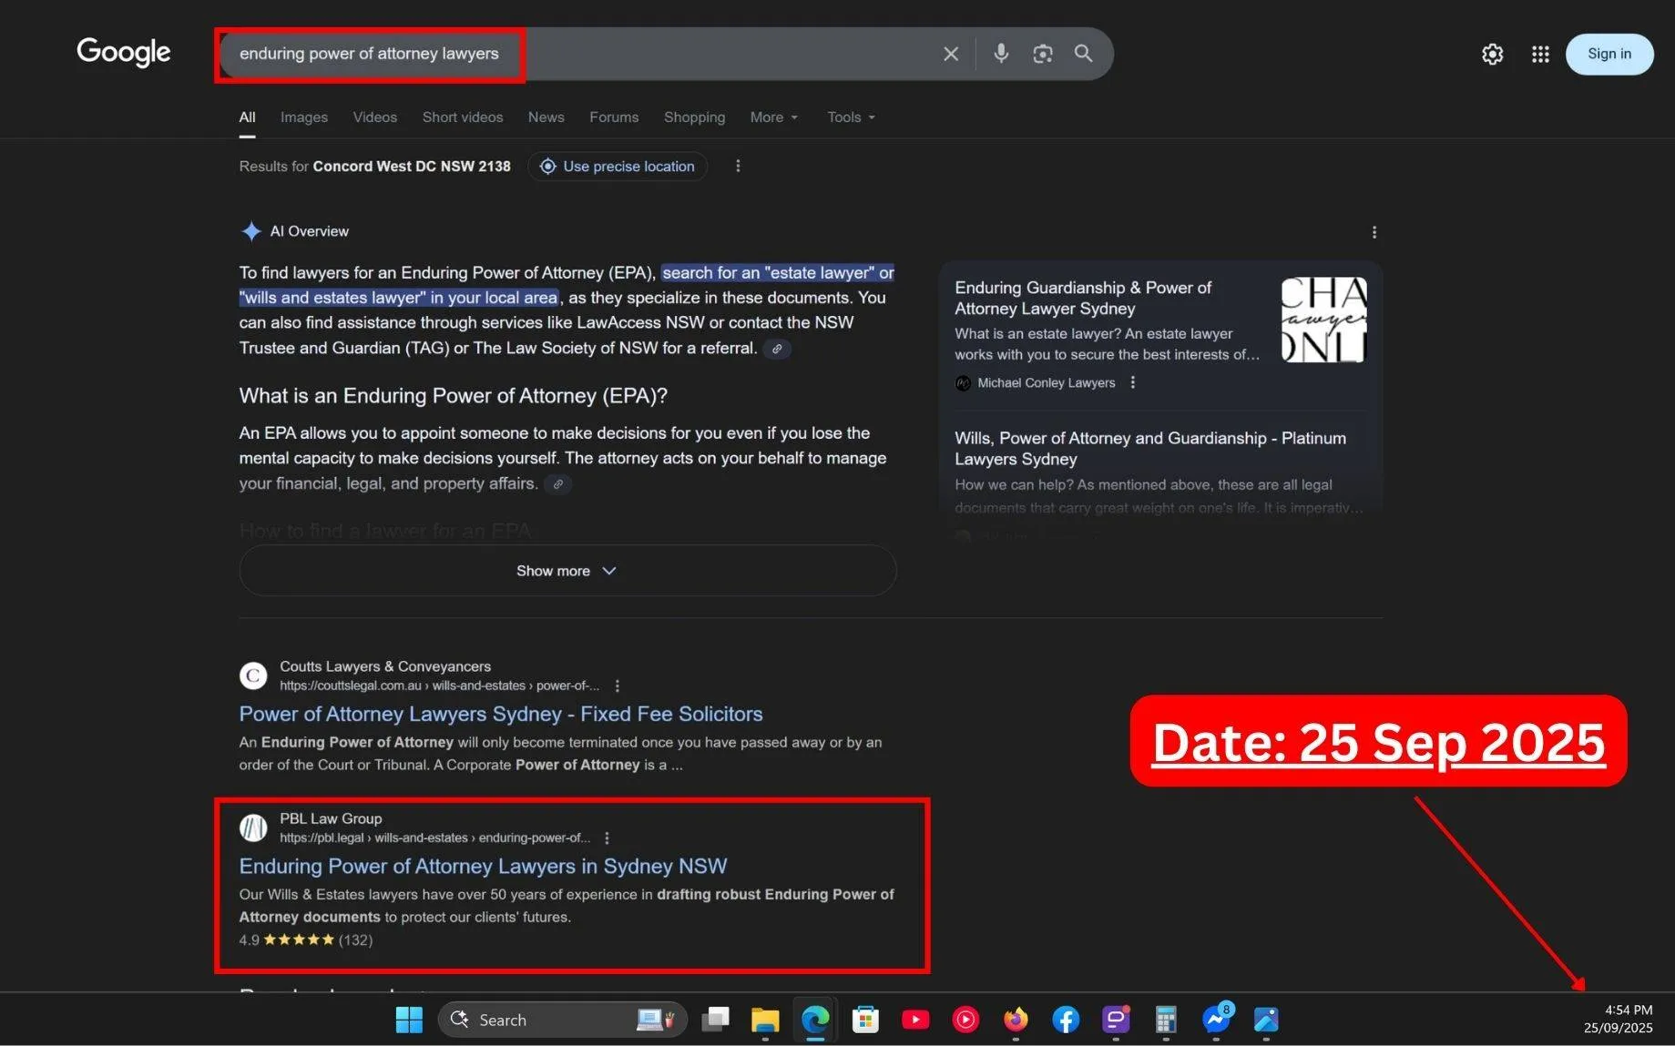This screenshot has width=1675, height=1046.
Task: Open Enduring Power of Attorney Lawyers in Sydney NSW
Action: [x=482, y=866]
